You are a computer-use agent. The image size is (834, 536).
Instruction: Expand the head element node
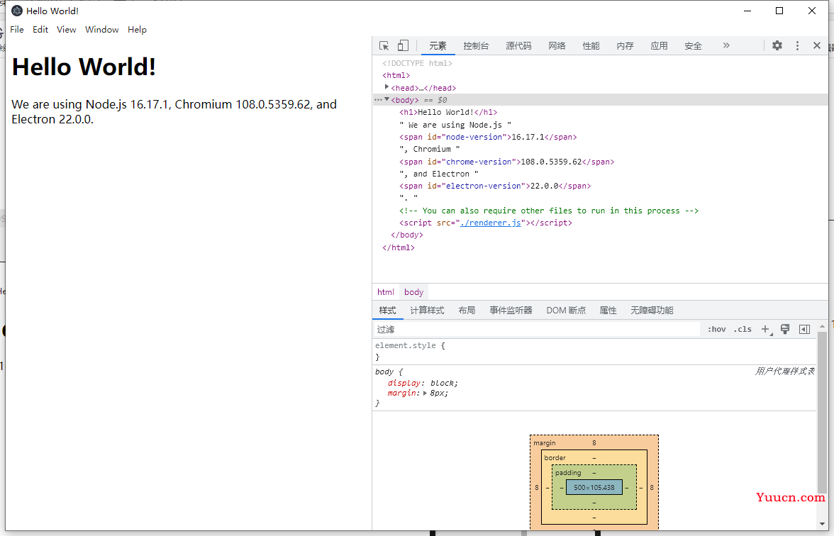point(387,86)
